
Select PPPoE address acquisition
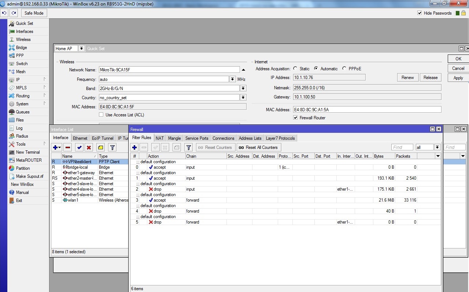point(344,68)
